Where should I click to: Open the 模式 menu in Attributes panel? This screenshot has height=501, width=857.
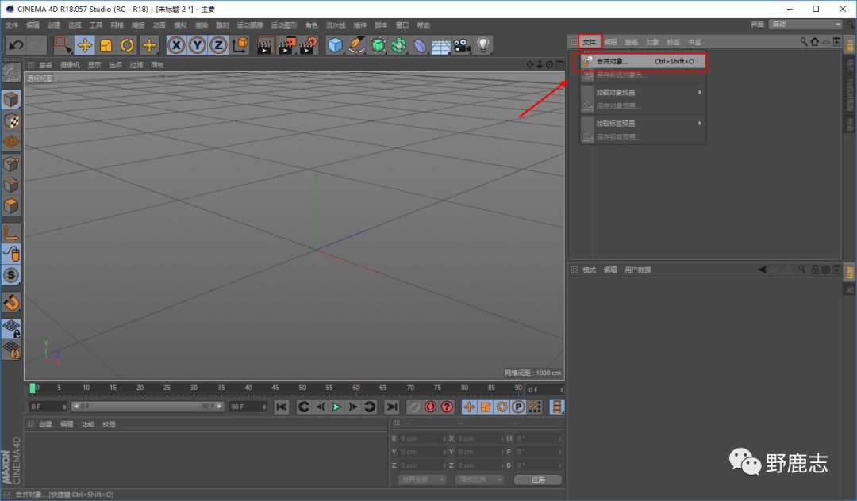pyautogui.click(x=589, y=270)
